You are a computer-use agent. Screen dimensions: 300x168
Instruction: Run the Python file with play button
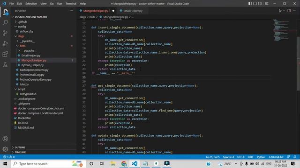click(x=280, y=11)
